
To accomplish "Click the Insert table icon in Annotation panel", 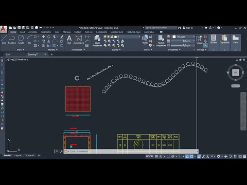I will (87, 45).
